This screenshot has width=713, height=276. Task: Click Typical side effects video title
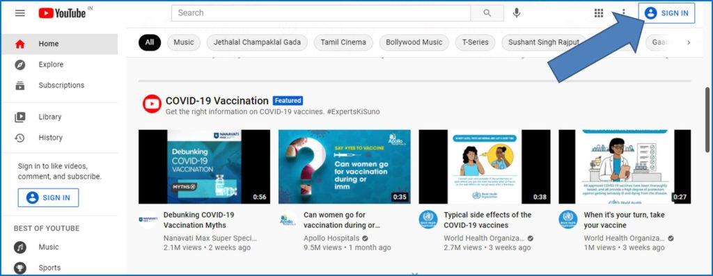[487, 220]
